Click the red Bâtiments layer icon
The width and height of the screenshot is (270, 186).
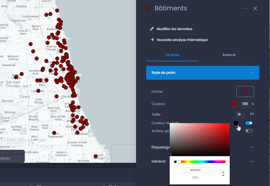point(147,8)
